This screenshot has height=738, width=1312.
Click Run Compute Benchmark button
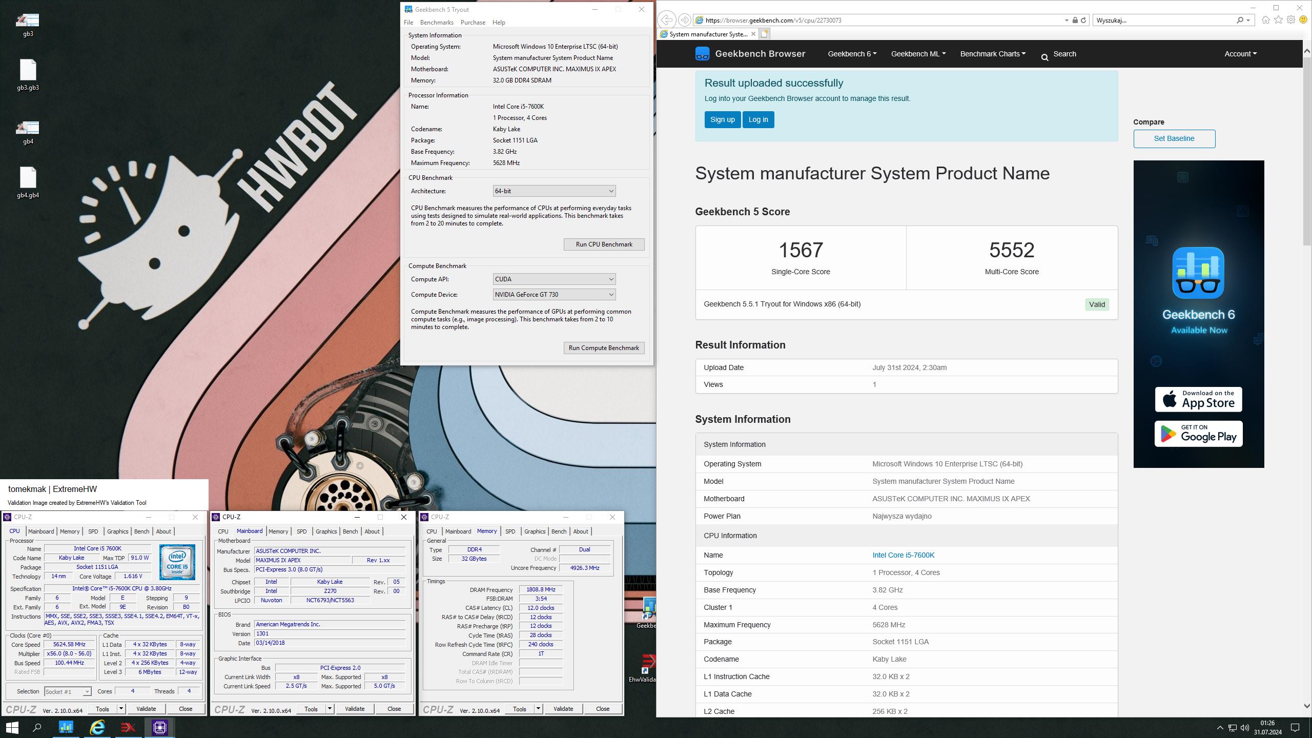coord(604,348)
